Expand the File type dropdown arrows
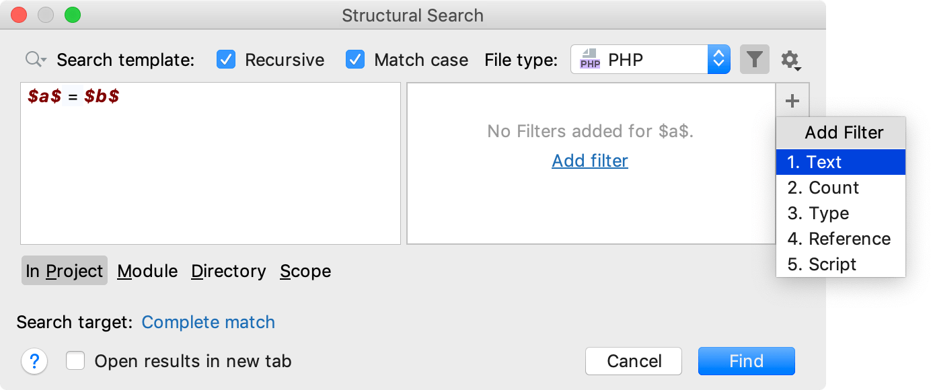931x390 pixels. point(718,60)
